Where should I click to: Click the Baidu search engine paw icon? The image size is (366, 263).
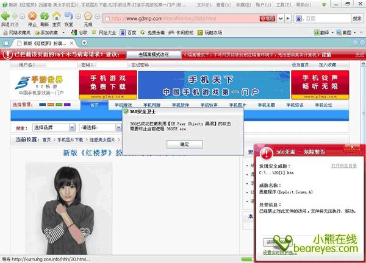[299, 18]
